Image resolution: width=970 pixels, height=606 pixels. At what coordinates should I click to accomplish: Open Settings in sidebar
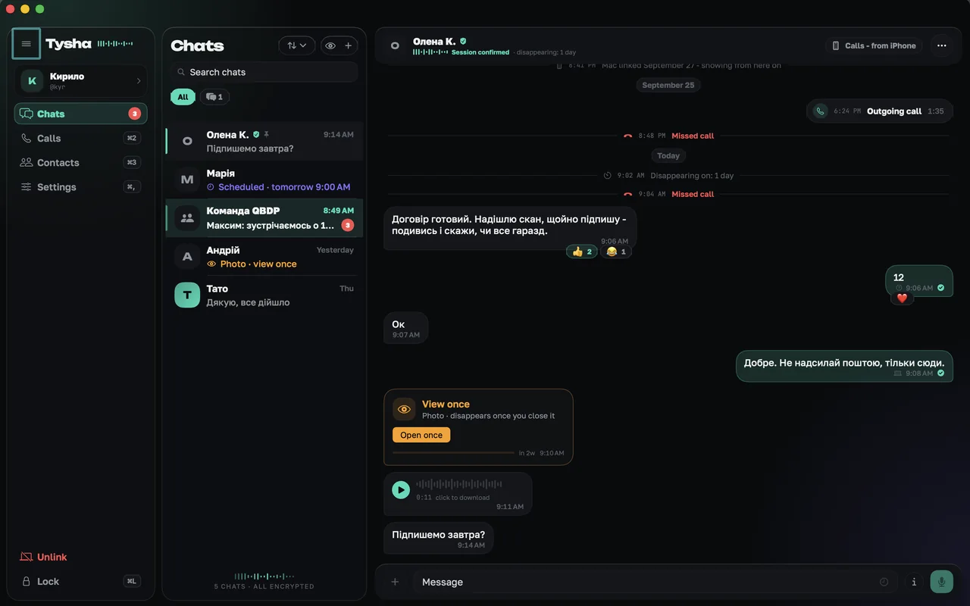(80, 187)
